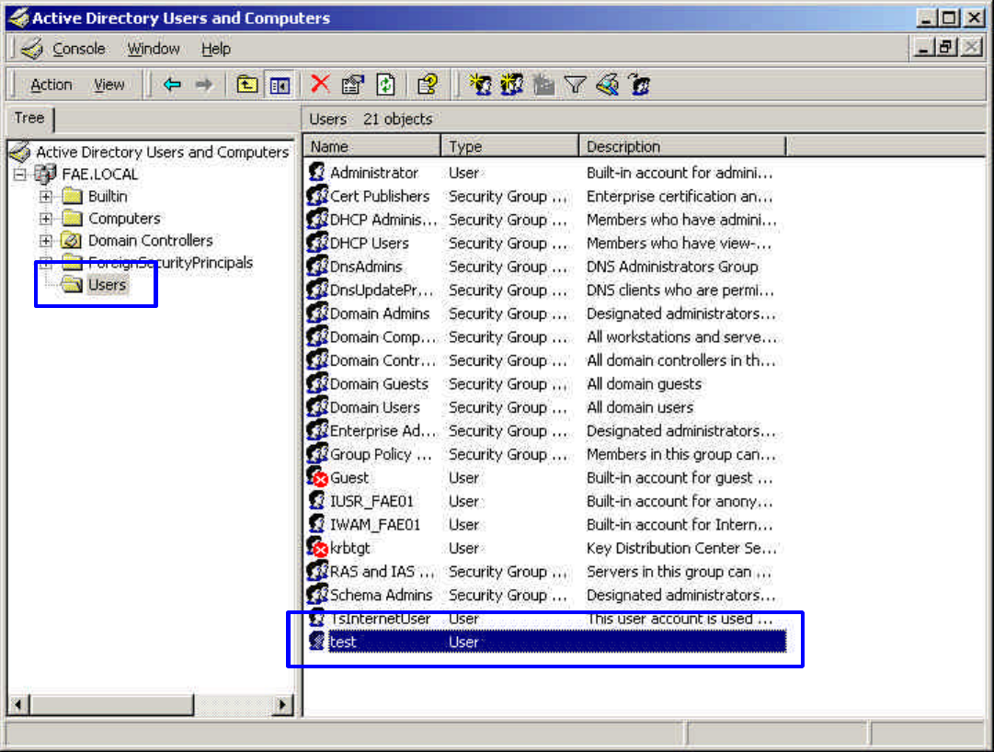Open the Action menu
This screenshot has width=994, height=752.
51,85
